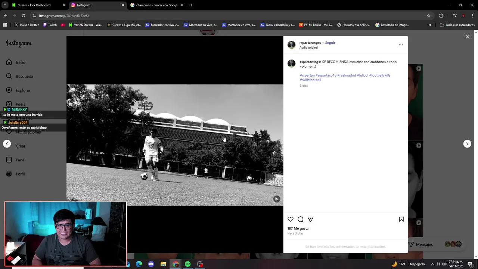The image size is (478, 269).
Task: Open Microsoft Edge from the taskbar
Action: (x=139, y=264)
